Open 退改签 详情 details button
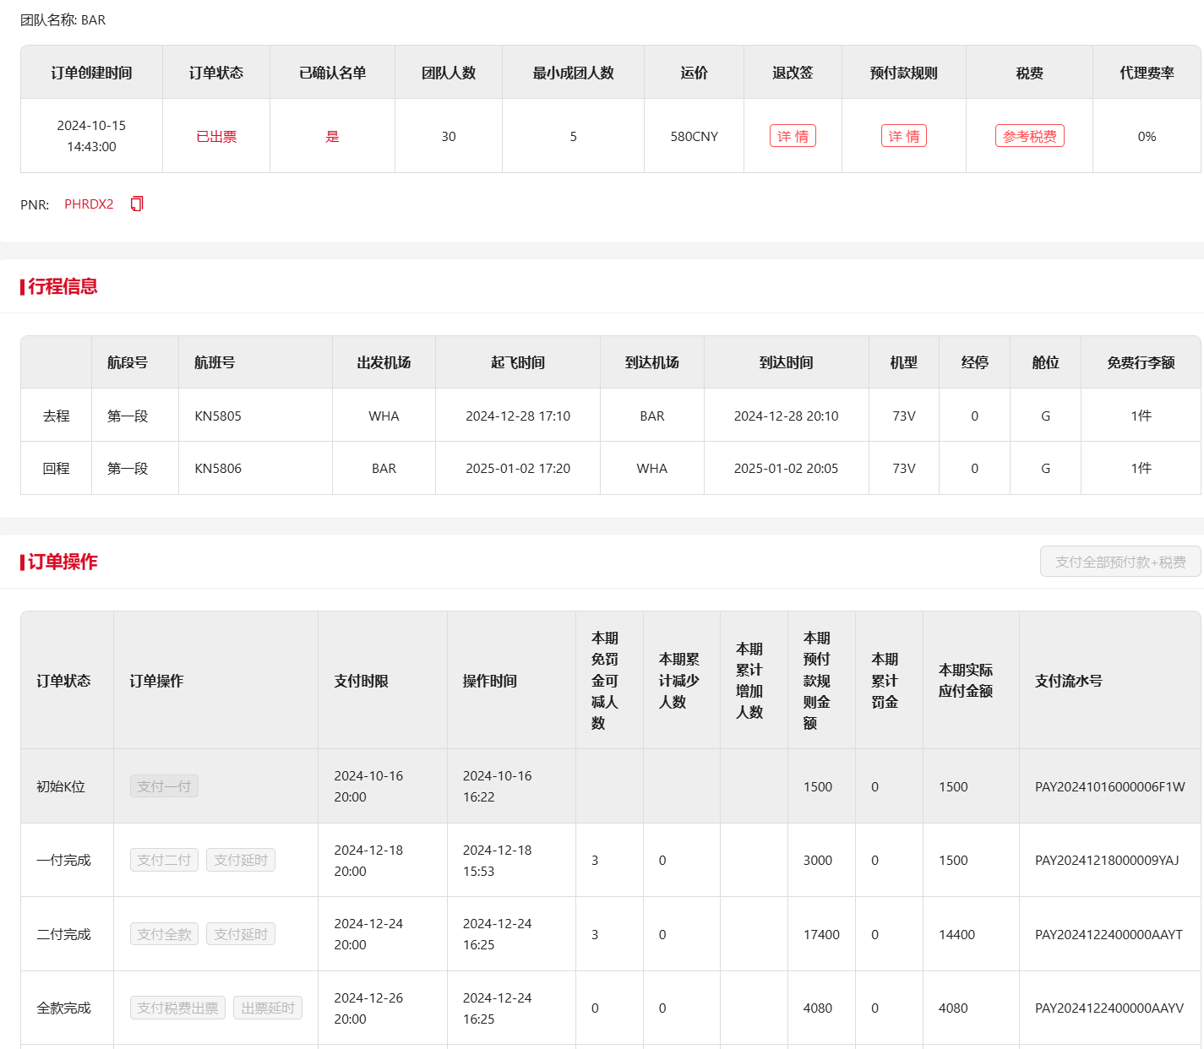The height and width of the screenshot is (1049, 1204). (793, 136)
